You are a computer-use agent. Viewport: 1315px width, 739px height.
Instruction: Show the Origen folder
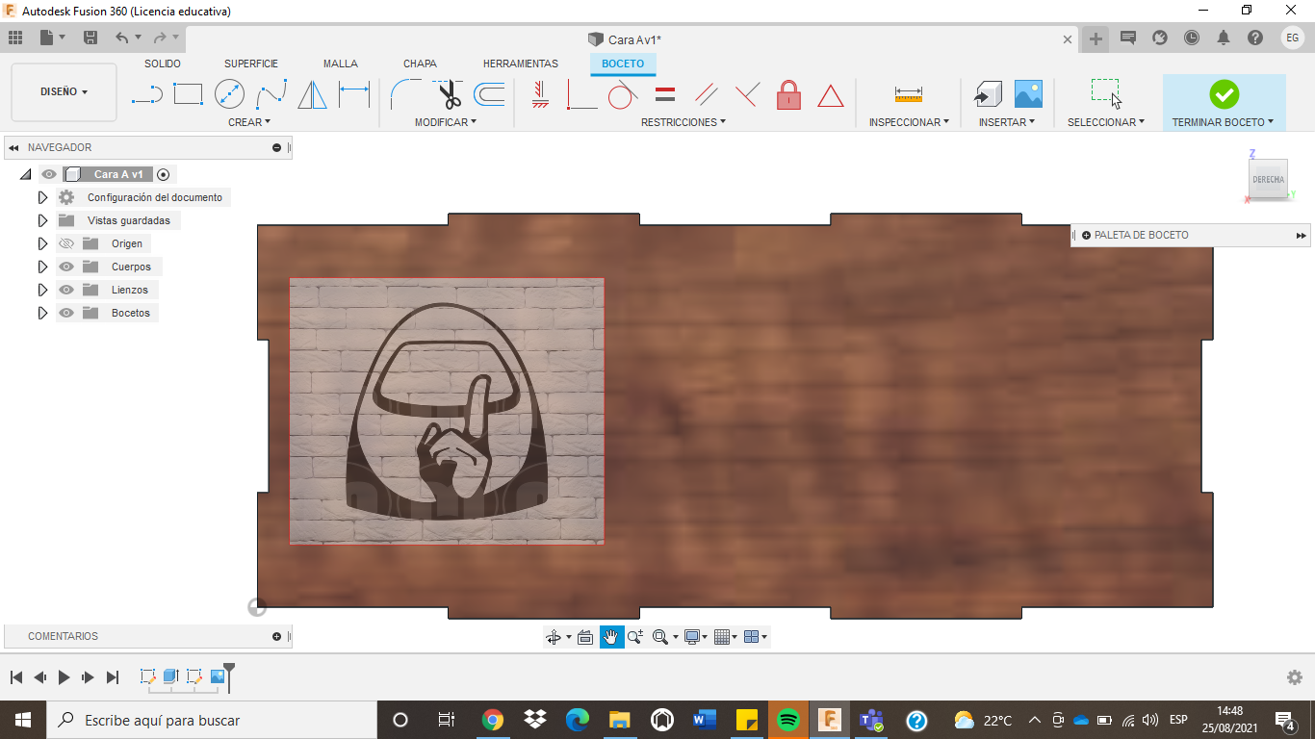(x=65, y=242)
